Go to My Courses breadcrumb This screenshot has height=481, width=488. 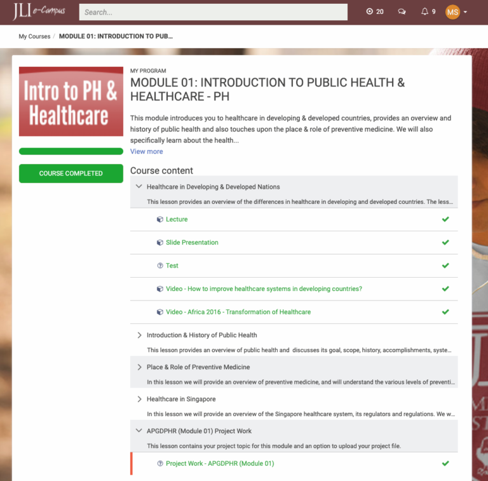(x=34, y=36)
